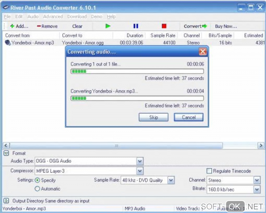Click Clear in the toolbar

click(x=77, y=26)
